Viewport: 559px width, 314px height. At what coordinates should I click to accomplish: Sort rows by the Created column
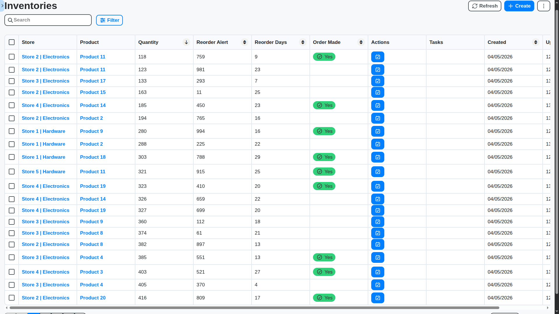pyautogui.click(x=536, y=42)
